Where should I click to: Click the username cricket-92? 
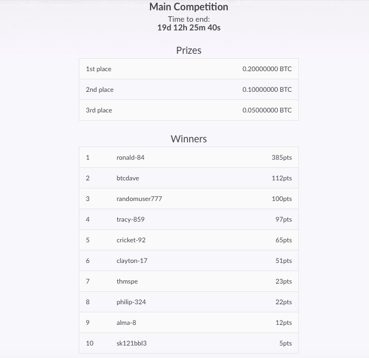[131, 240]
